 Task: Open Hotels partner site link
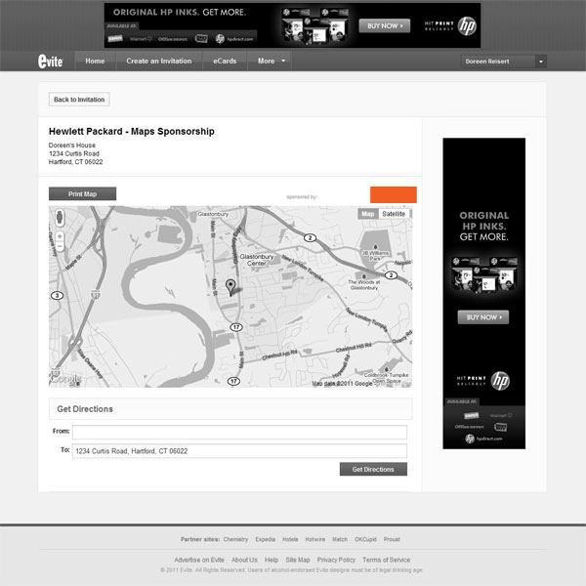(290, 539)
